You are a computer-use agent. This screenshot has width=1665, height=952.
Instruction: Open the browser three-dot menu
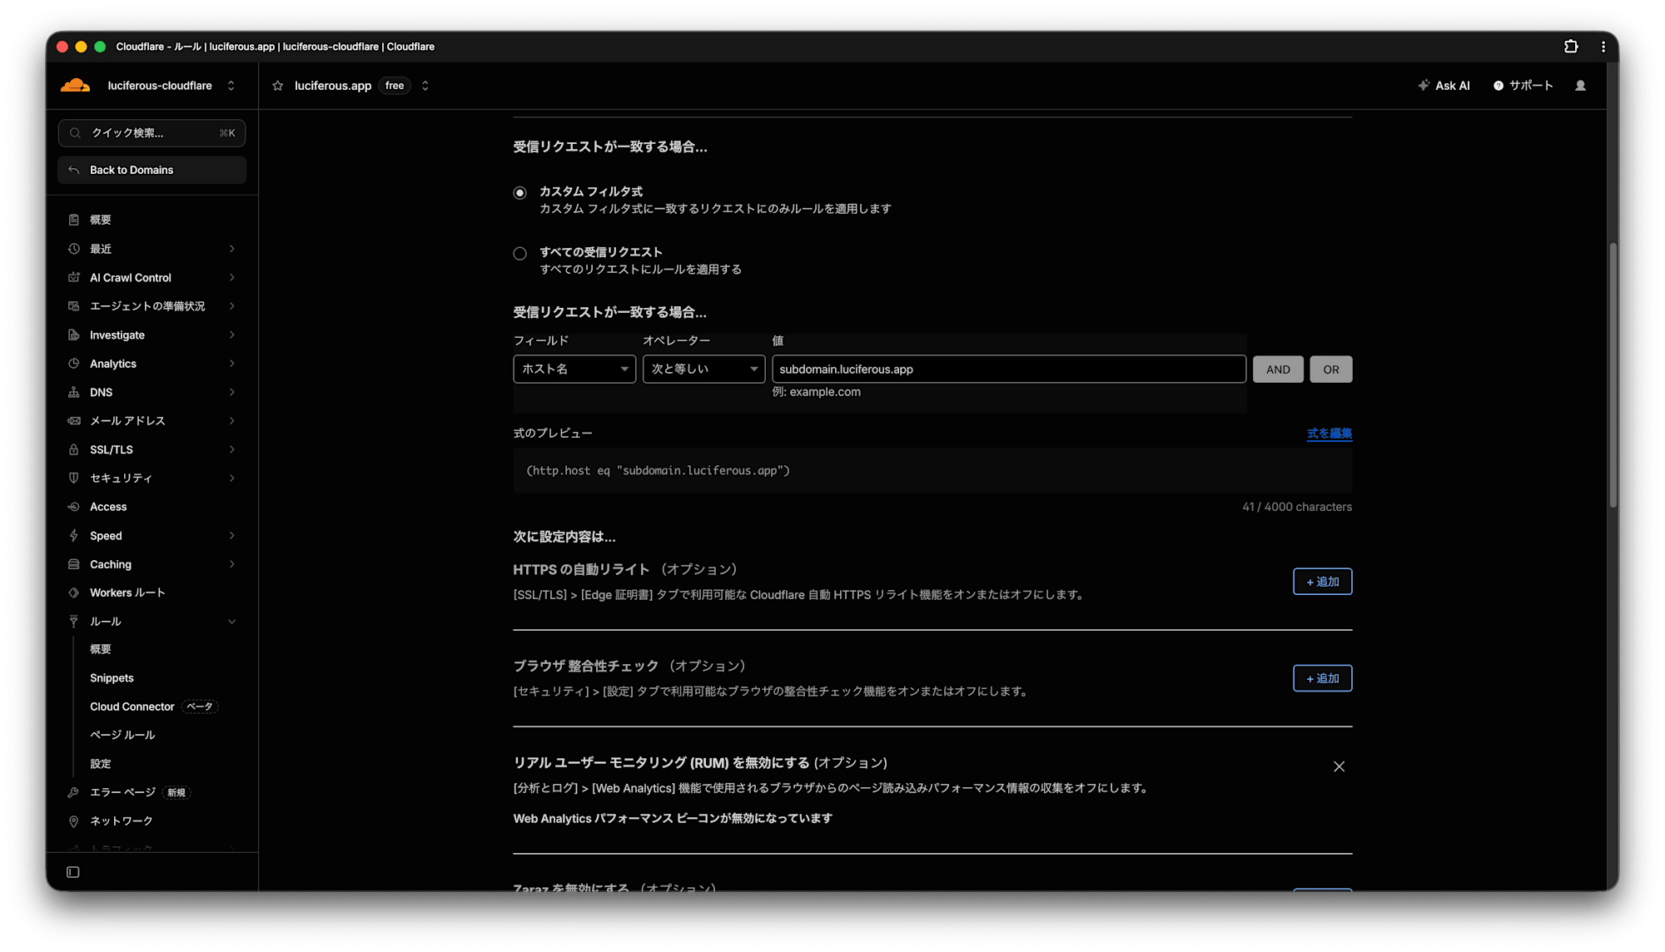click(x=1603, y=47)
